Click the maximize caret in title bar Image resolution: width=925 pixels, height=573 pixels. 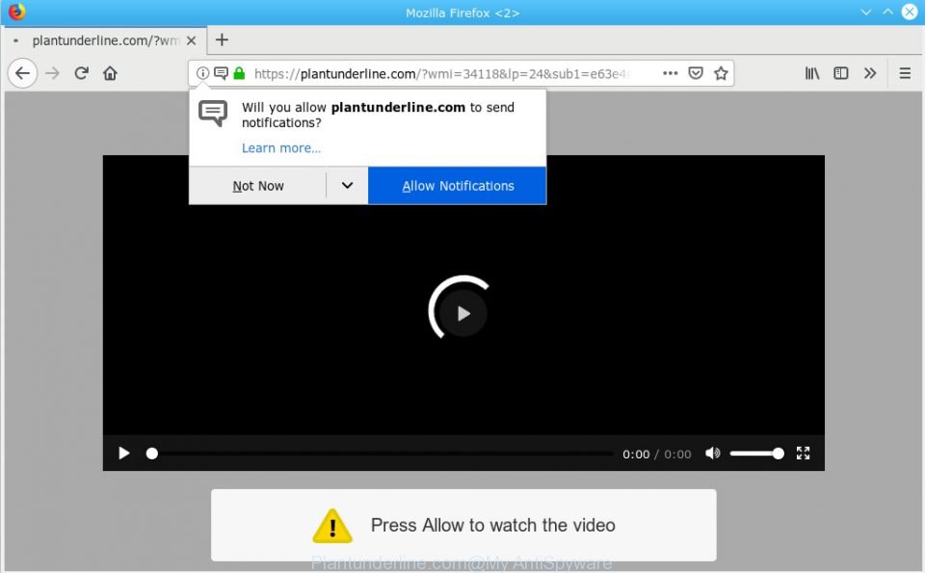coord(887,13)
